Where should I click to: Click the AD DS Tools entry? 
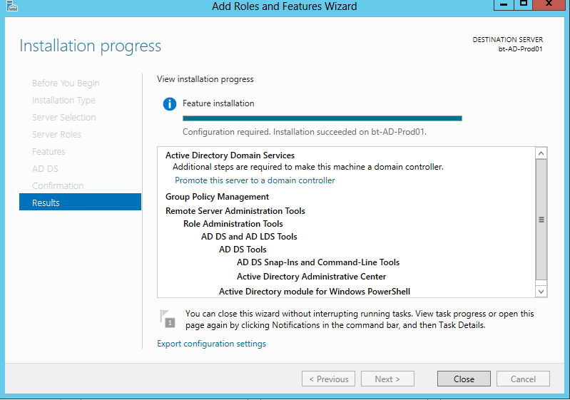tap(243, 250)
